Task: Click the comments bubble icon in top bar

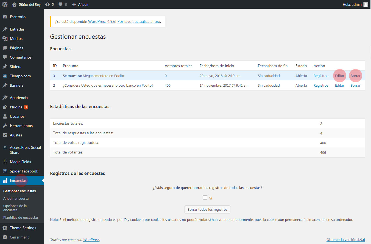Action: [61, 4]
